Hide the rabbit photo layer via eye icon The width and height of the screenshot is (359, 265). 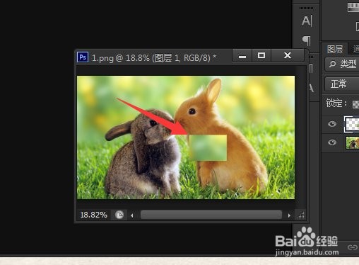[332, 142]
